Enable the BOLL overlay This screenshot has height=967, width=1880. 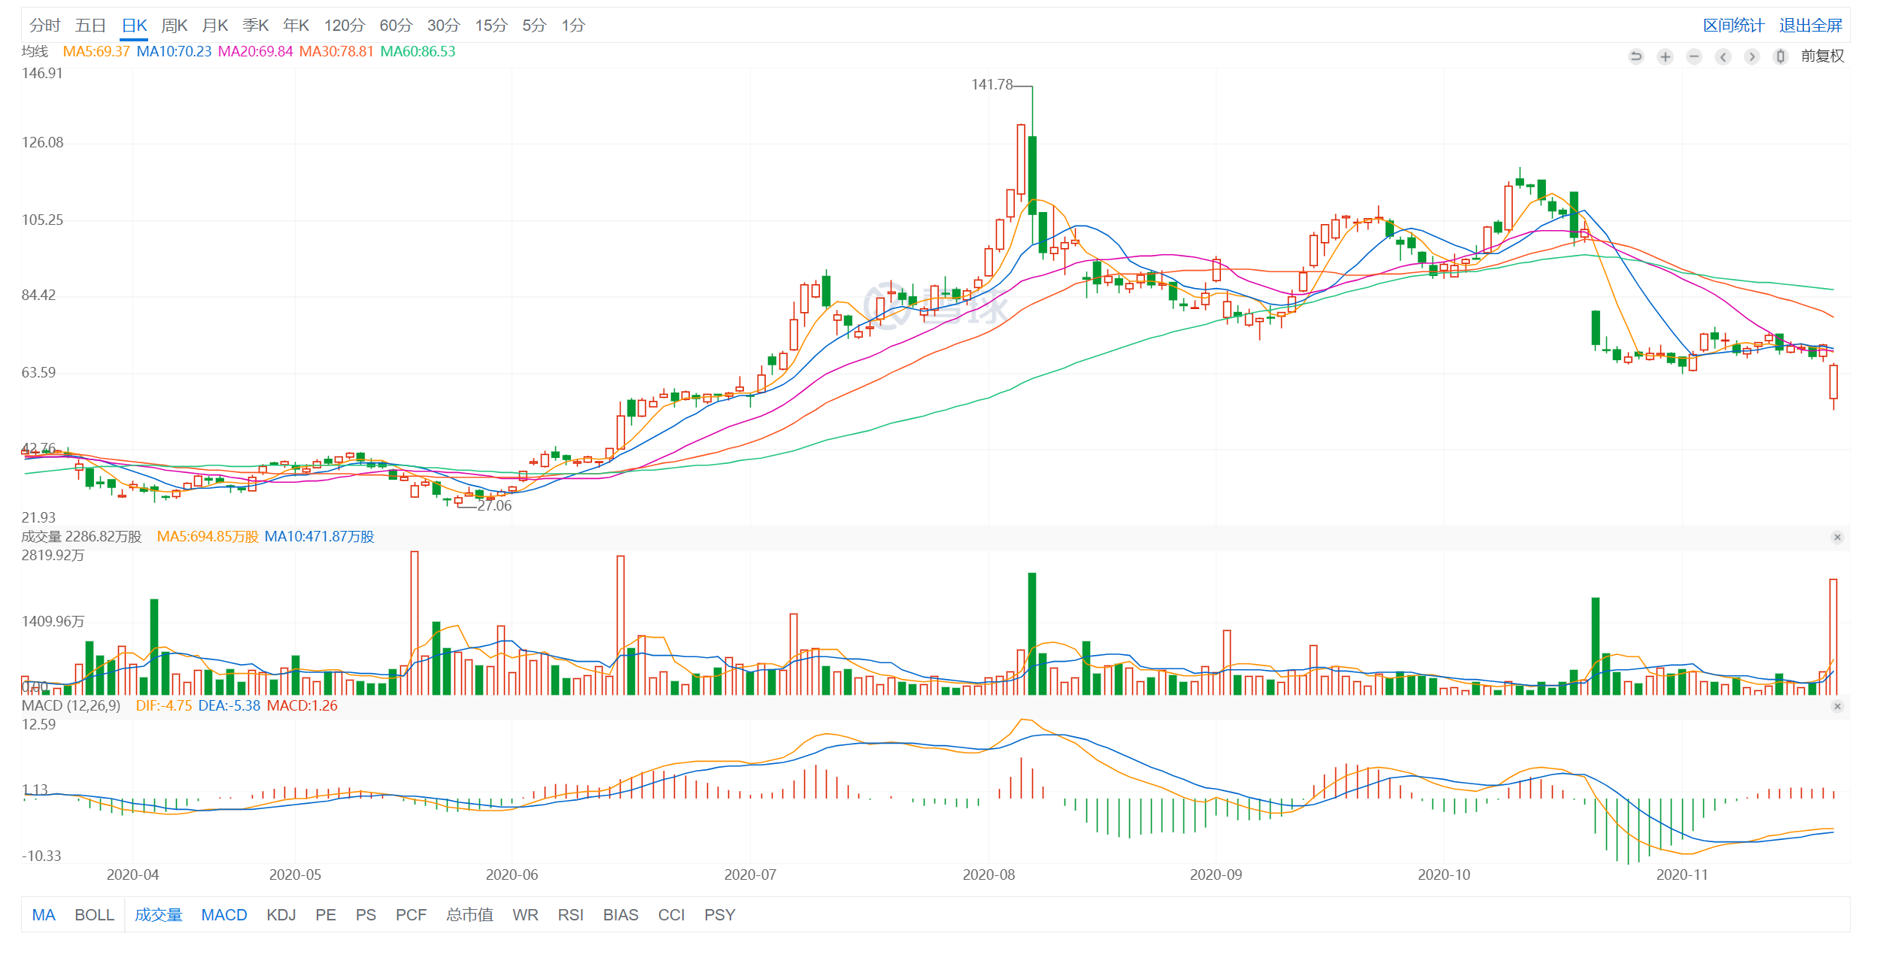94,914
